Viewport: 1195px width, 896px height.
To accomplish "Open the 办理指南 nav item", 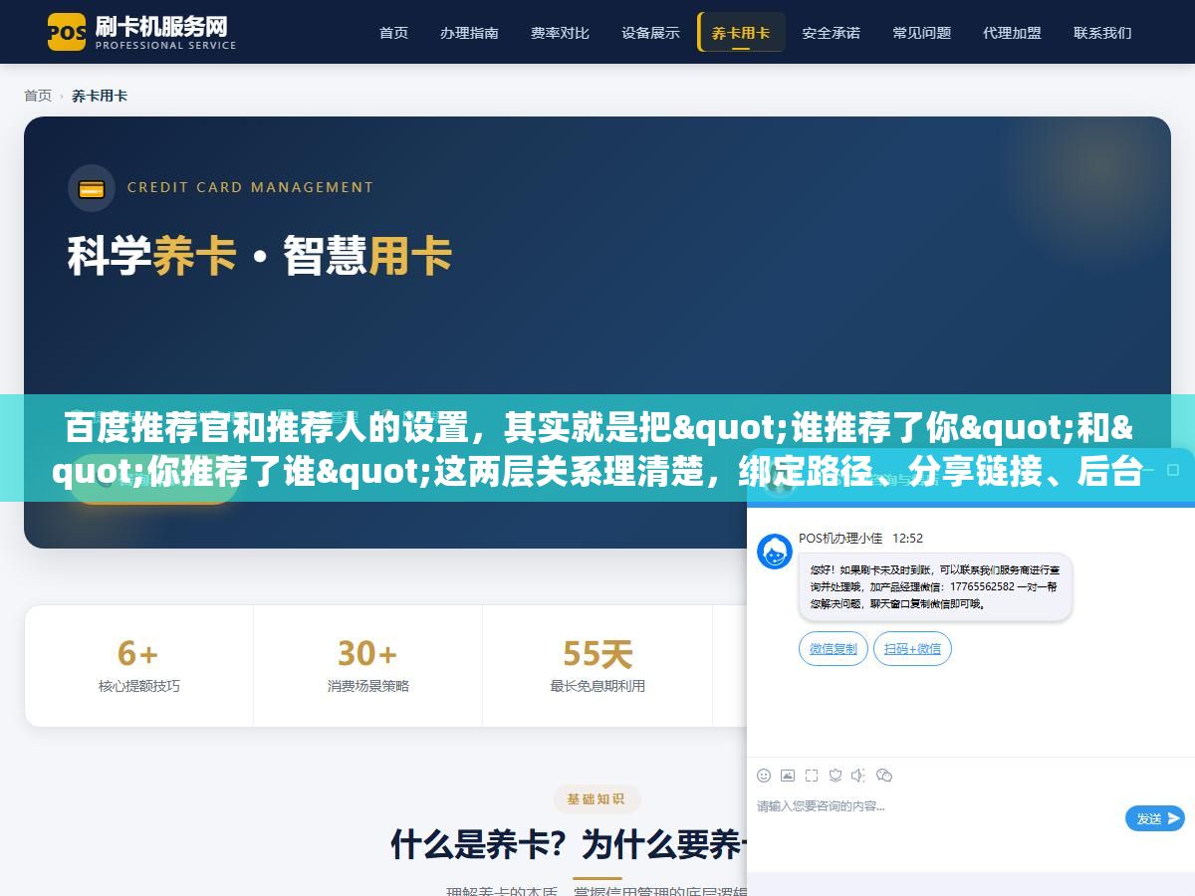I will point(469,32).
